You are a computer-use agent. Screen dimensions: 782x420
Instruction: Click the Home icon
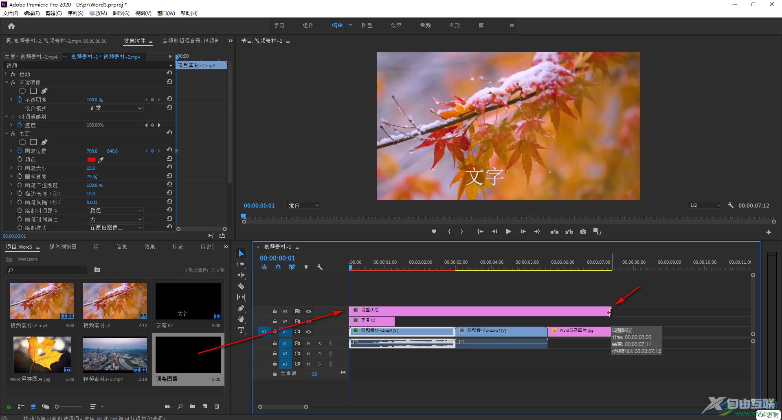tap(11, 26)
